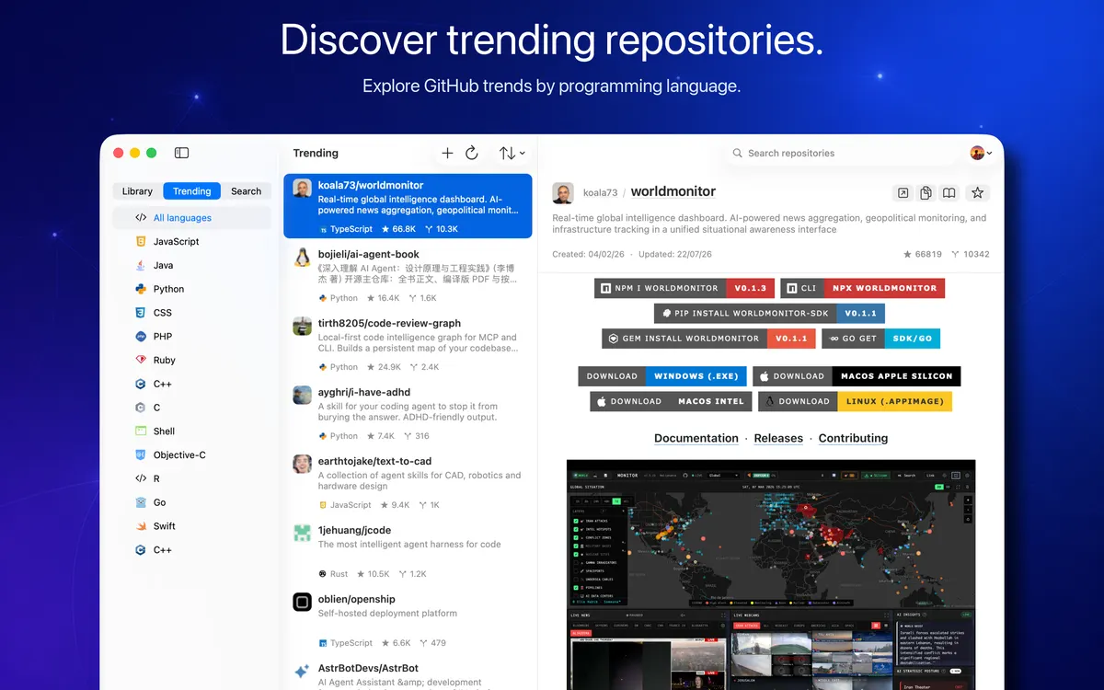Open oblien/openship repository
Viewport: 1104px width, 690px height.
[x=408, y=620]
